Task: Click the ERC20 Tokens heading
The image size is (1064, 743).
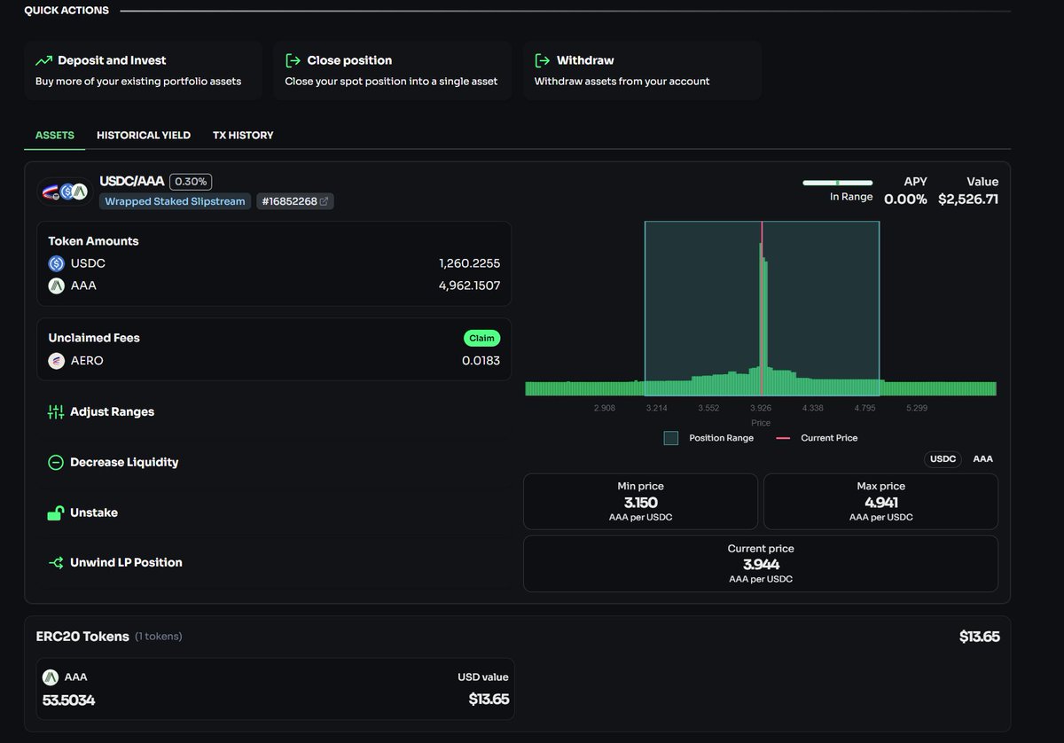Action: pos(82,637)
